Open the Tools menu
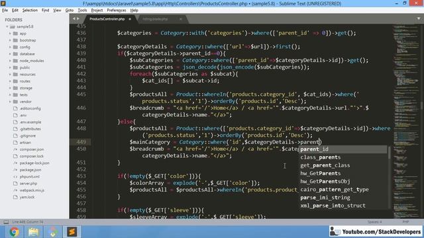 [82, 11]
